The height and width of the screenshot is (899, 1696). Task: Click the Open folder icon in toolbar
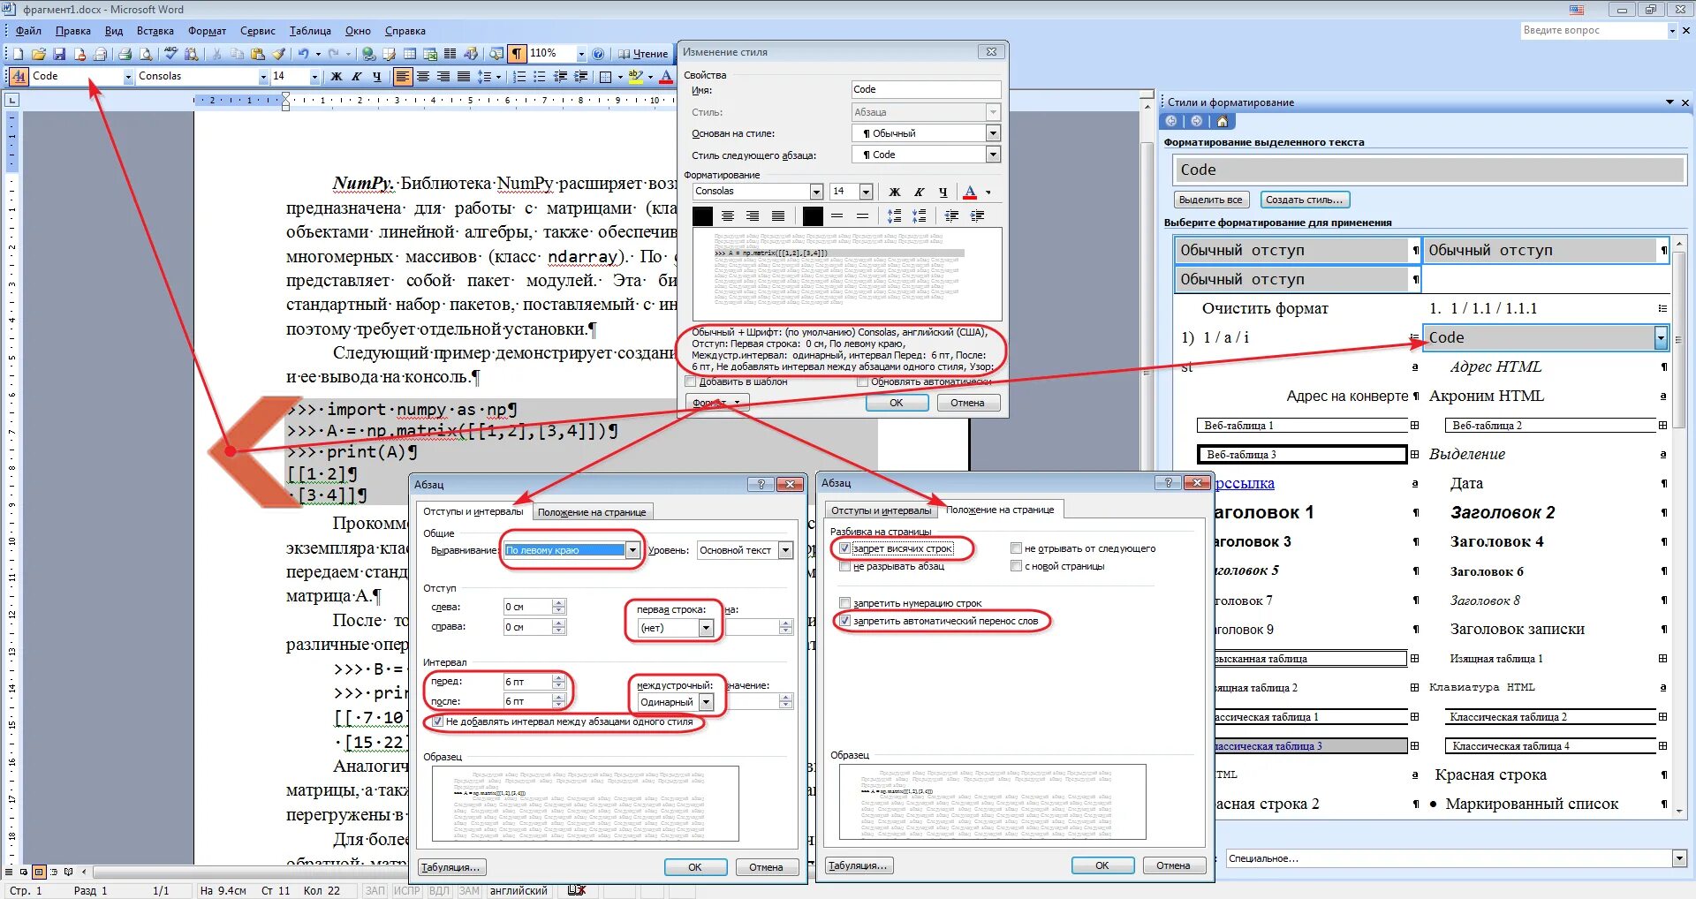tap(39, 54)
